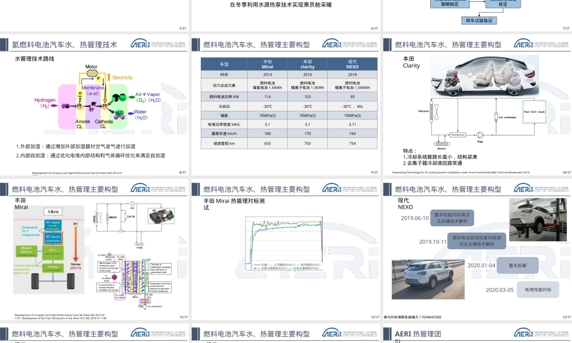Click the blue Water (H2O) label
This screenshot has width=572, height=343.
tap(141, 114)
